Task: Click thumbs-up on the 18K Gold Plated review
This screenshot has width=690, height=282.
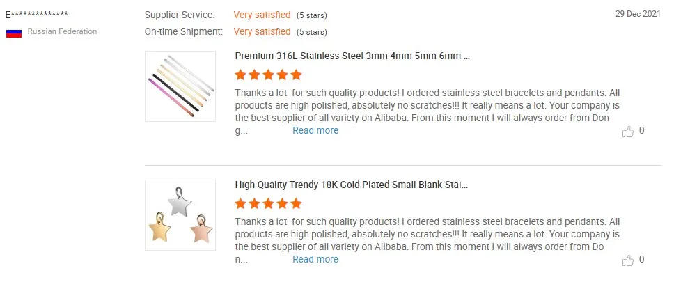Action: pyautogui.click(x=628, y=260)
